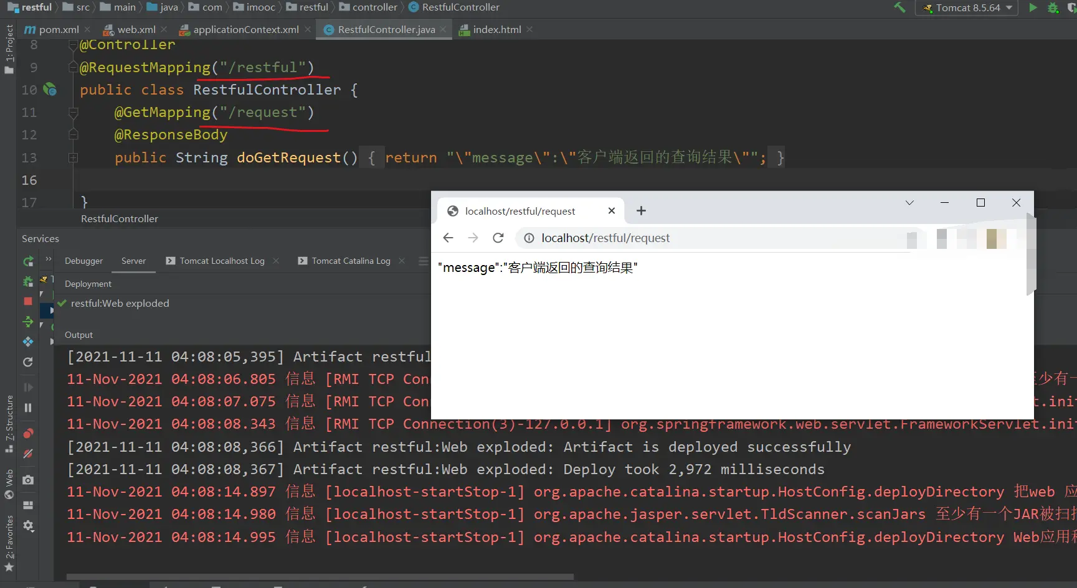Select the restful:Web exploded deployment
Image resolution: width=1077 pixels, height=588 pixels.
point(120,304)
